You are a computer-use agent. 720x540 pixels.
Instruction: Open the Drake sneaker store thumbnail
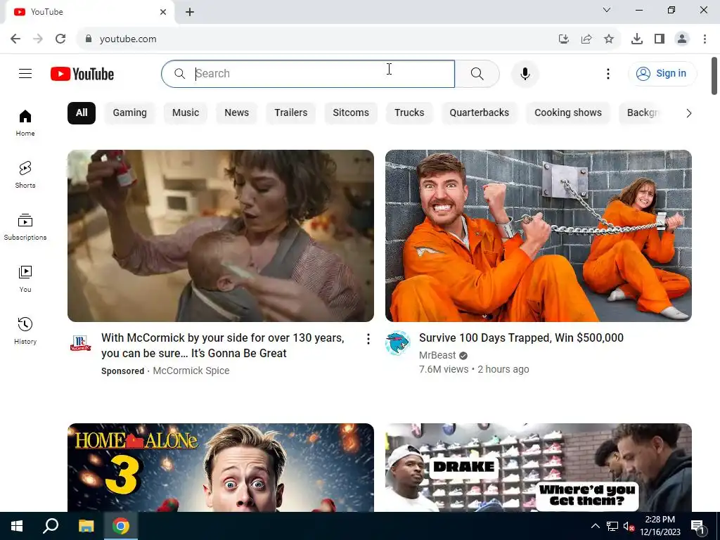click(x=538, y=468)
